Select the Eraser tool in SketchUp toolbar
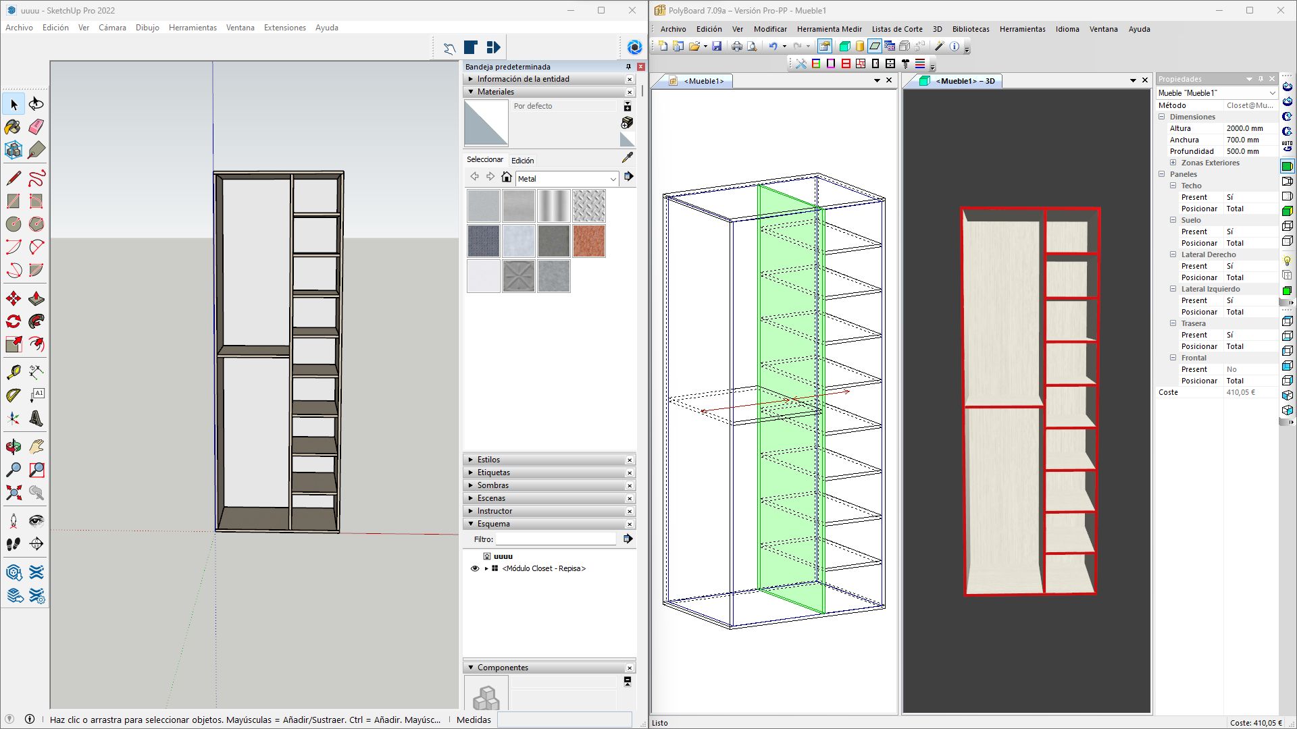 click(37, 127)
